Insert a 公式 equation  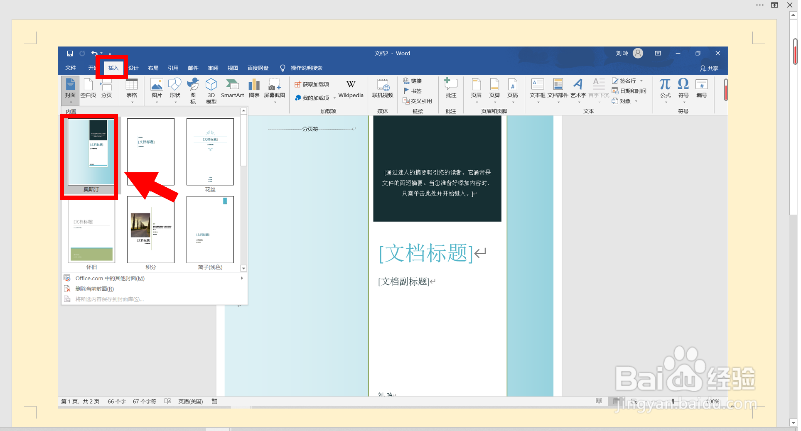665,90
